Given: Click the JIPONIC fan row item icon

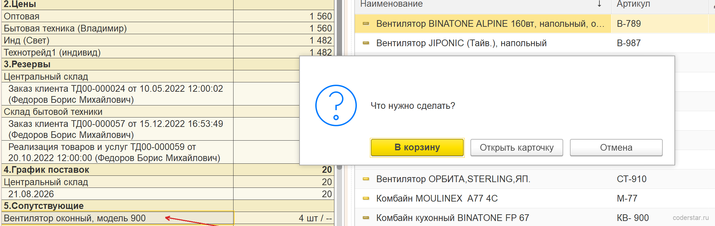Looking at the screenshot, I should point(366,43).
